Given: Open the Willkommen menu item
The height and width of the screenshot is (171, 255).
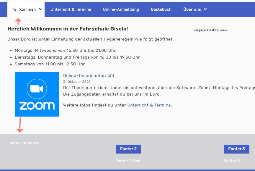Looking at the screenshot, I should tap(24, 9).
